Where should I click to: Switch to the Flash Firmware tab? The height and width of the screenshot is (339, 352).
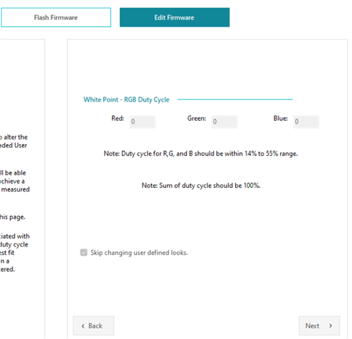point(56,18)
